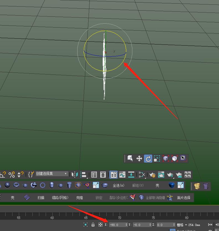Click the 解组(U) ungroup button
Image resolution: width=219 pixels, height=231 pixels.
[138, 185]
